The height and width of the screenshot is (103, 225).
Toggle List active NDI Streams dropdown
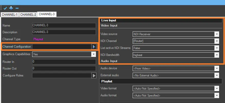click(217, 48)
